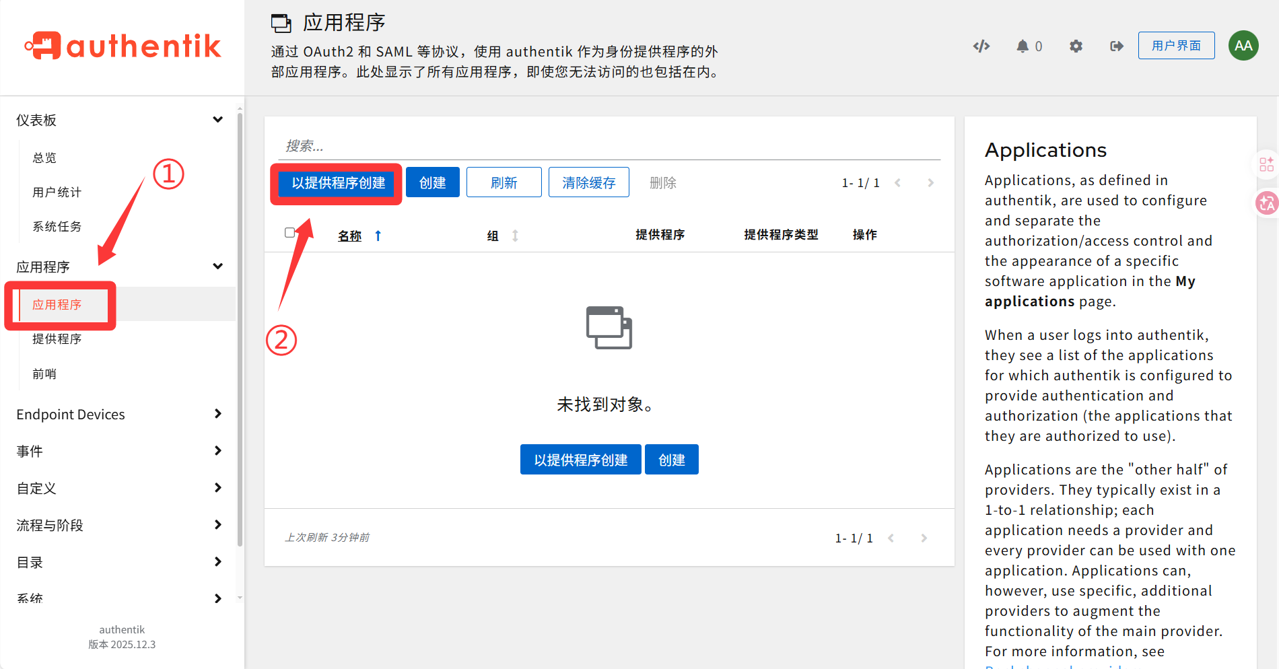Collapse the 应用程序 sidebar section
Viewport: 1279px width, 669px height.
pos(217,266)
